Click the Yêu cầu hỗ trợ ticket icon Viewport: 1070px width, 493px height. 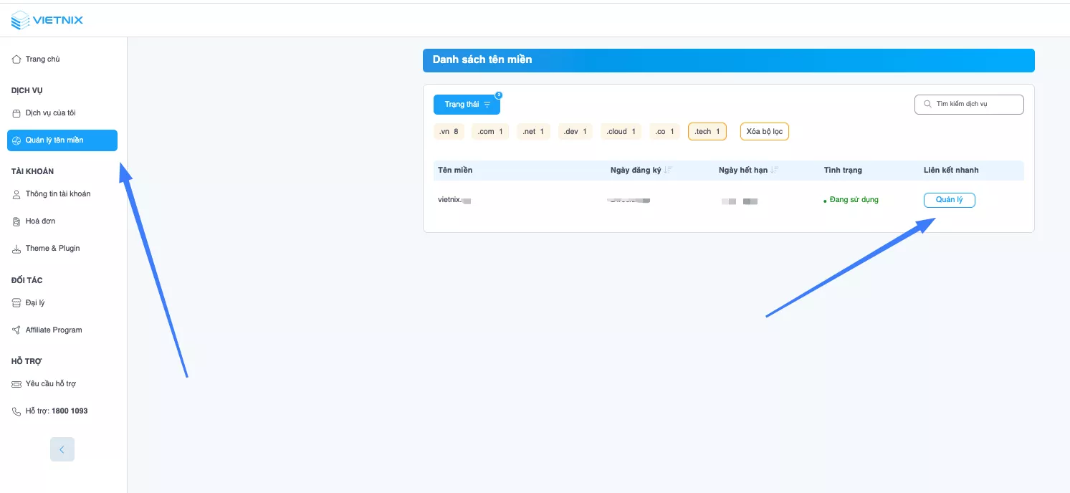(x=16, y=384)
